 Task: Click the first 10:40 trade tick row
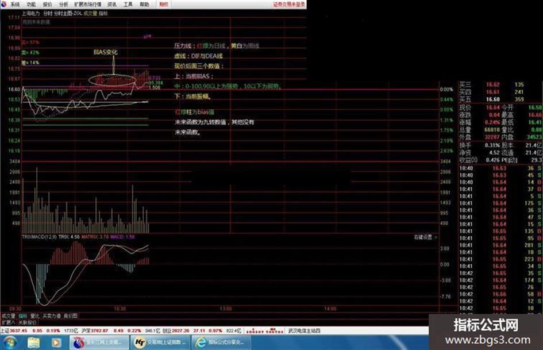coord(500,168)
